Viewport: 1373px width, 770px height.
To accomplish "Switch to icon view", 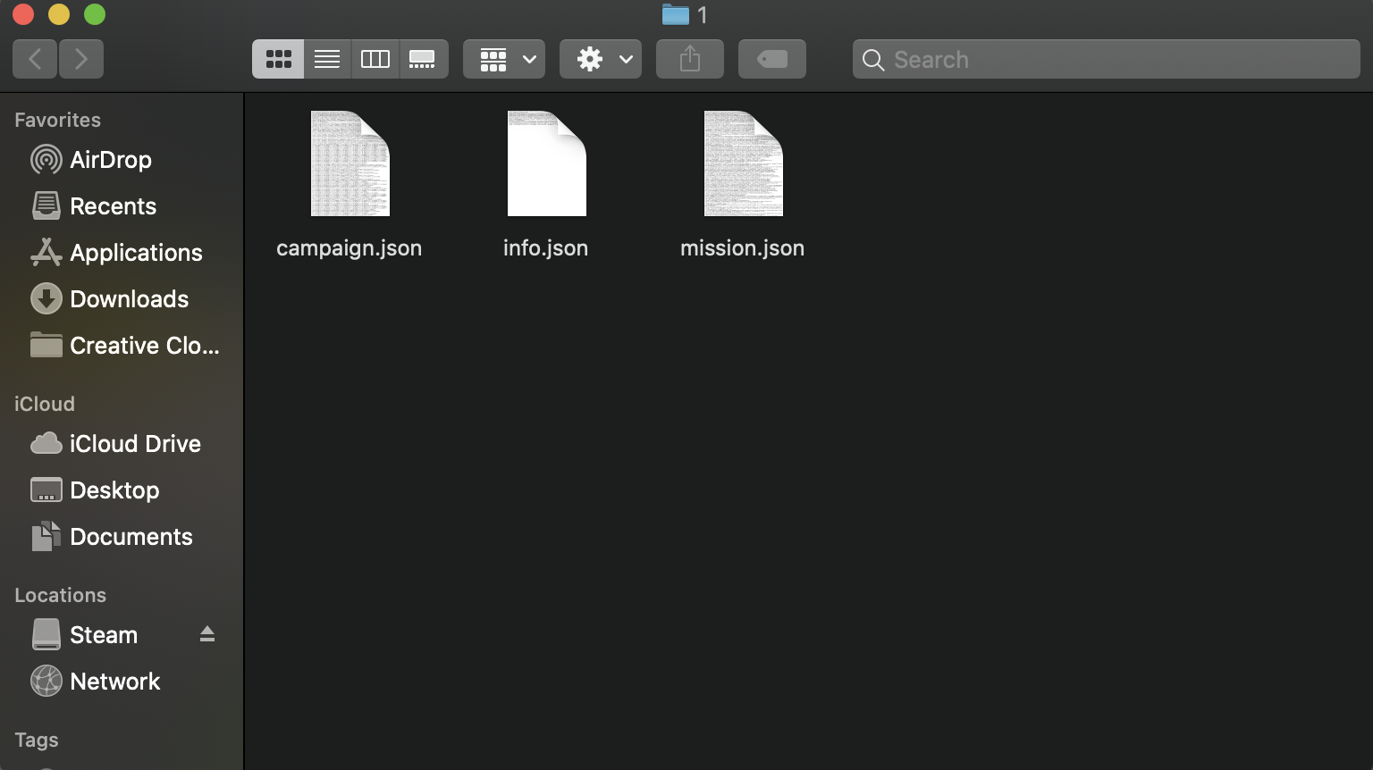I will 278,59.
